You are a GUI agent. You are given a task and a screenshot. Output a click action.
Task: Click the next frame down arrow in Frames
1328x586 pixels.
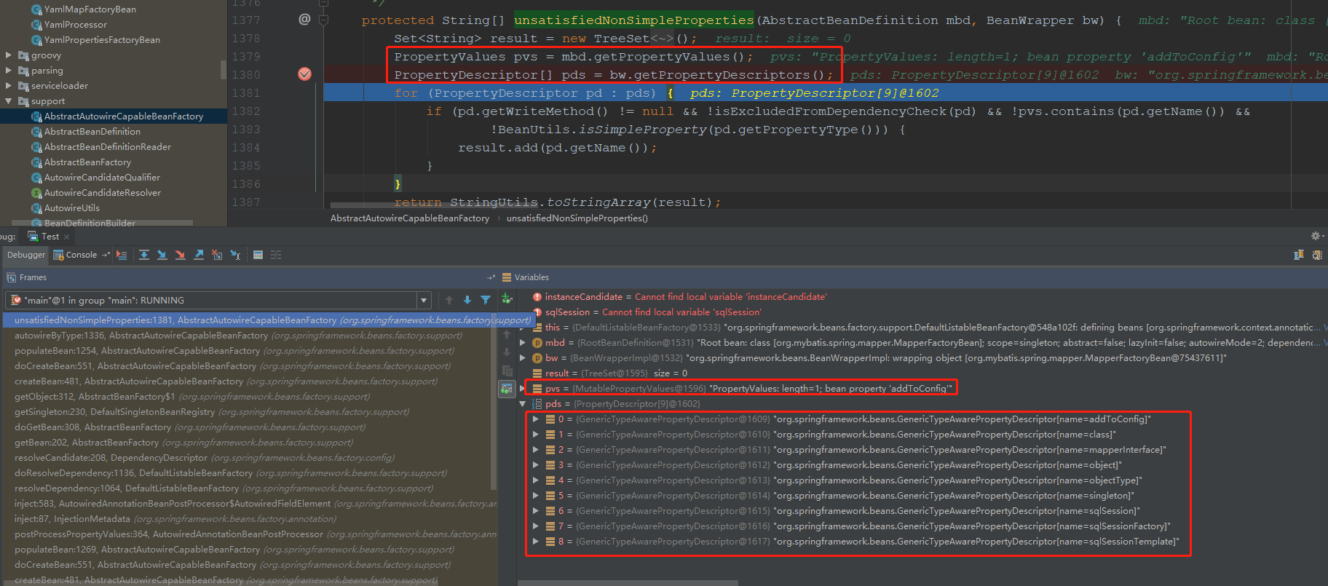click(x=467, y=300)
